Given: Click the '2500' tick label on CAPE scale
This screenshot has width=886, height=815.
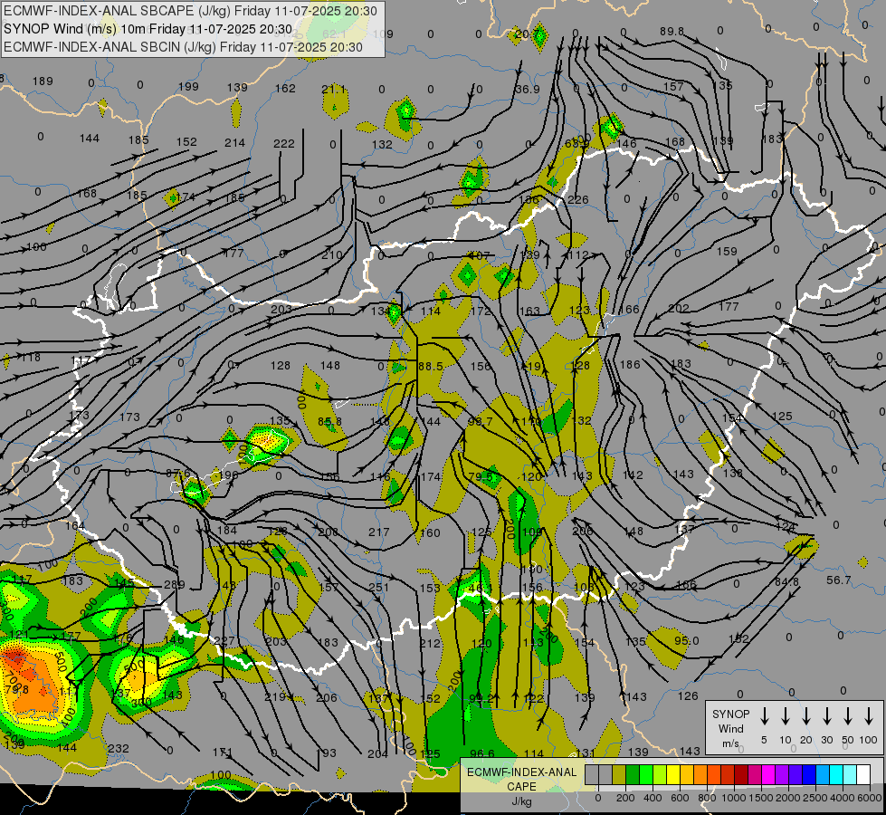Looking at the screenshot, I should pyautogui.click(x=815, y=798).
